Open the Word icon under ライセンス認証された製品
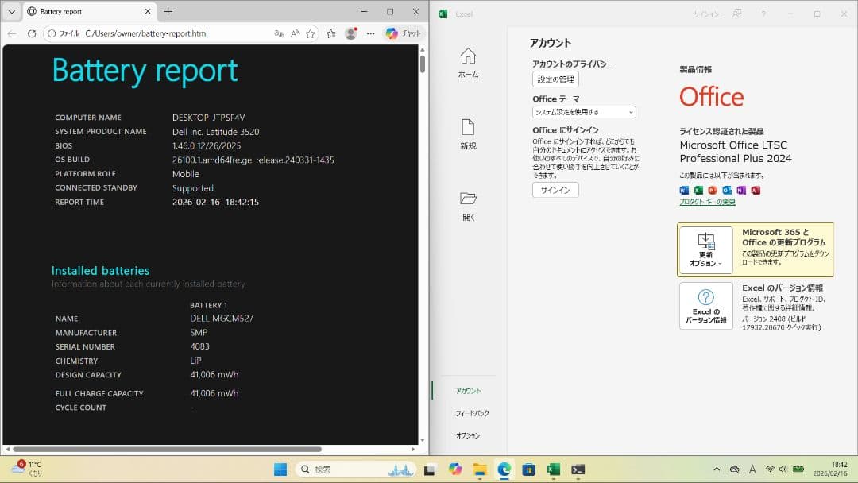Screen dimensions: 858x483 [682, 190]
